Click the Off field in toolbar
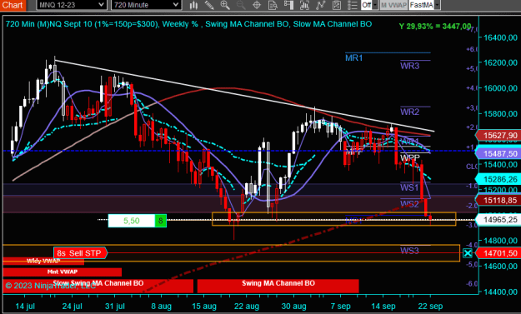 coord(367,5)
